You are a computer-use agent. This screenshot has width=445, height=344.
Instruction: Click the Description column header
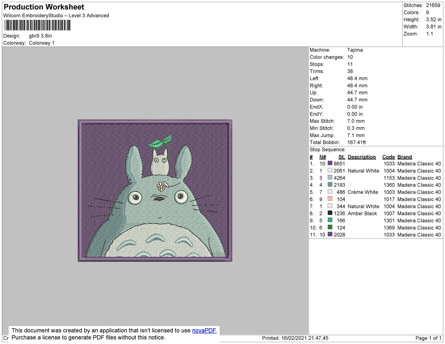point(362,157)
